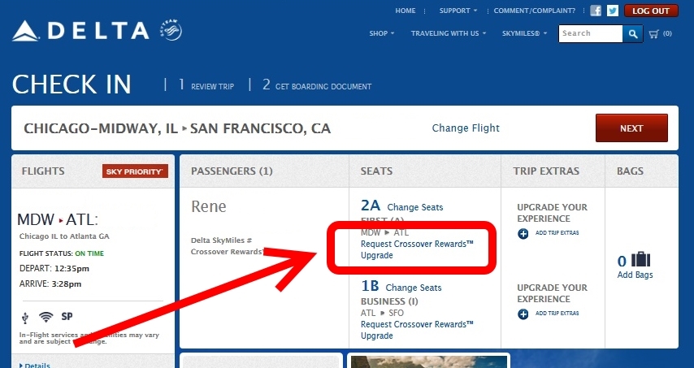The height and width of the screenshot is (368, 694).
Task: Open the Shop dropdown menu
Action: click(381, 33)
